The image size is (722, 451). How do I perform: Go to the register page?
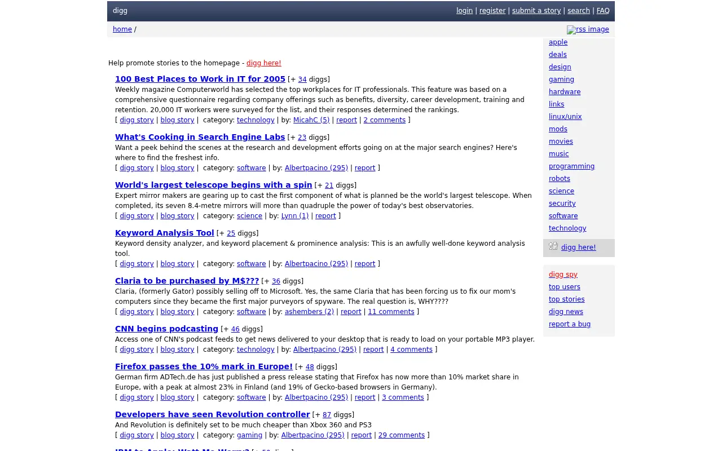point(492,11)
